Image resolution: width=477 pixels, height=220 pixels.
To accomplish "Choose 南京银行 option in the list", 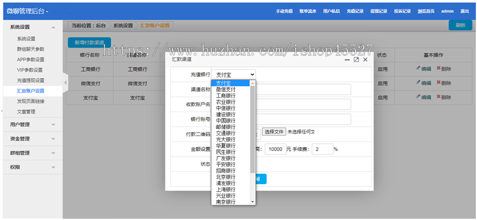I will pos(231,201).
